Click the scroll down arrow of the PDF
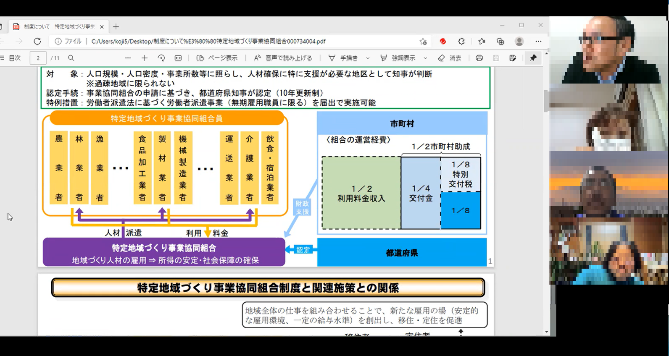Image resolution: width=669 pixels, height=356 pixels. click(x=546, y=332)
